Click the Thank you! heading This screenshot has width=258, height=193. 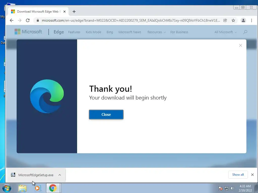click(x=111, y=89)
